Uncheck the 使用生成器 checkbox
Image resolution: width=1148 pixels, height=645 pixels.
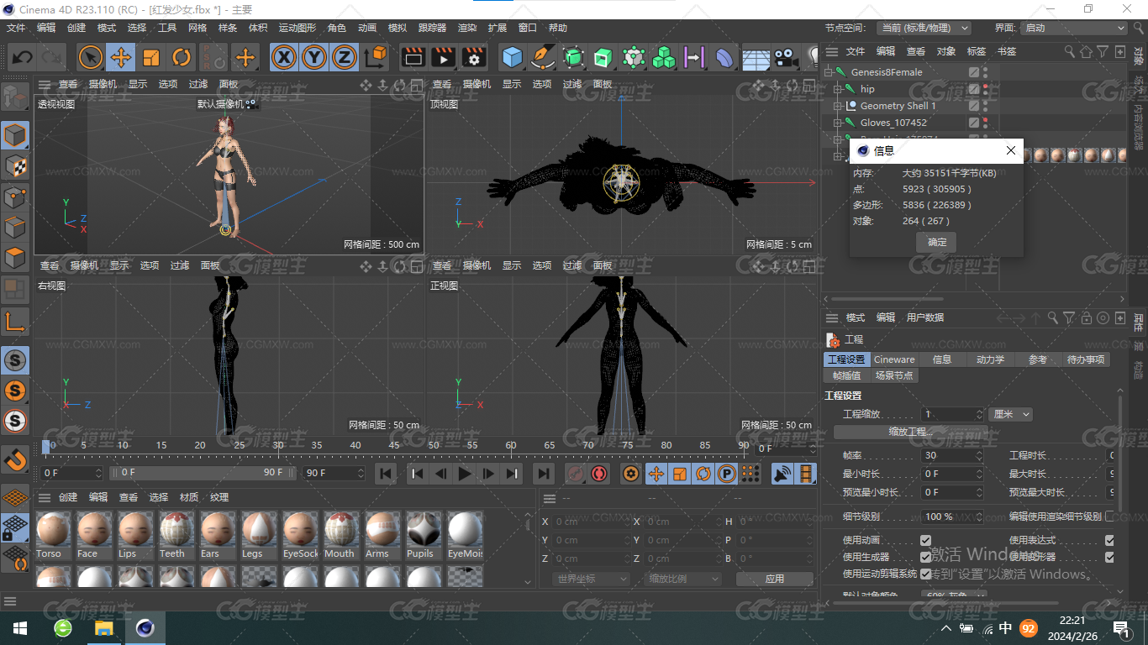(x=925, y=557)
